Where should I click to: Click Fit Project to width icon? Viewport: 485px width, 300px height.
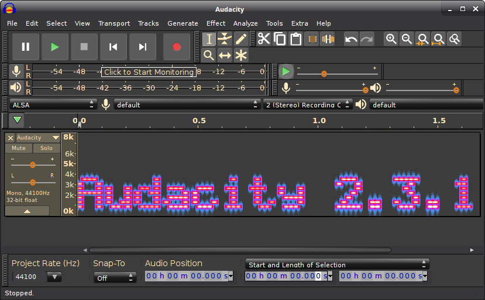438,39
